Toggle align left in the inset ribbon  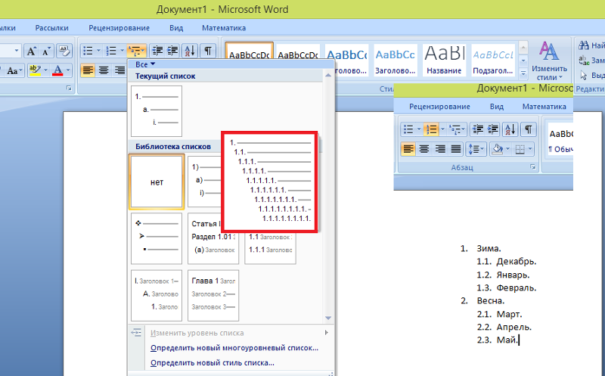(408, 149)
